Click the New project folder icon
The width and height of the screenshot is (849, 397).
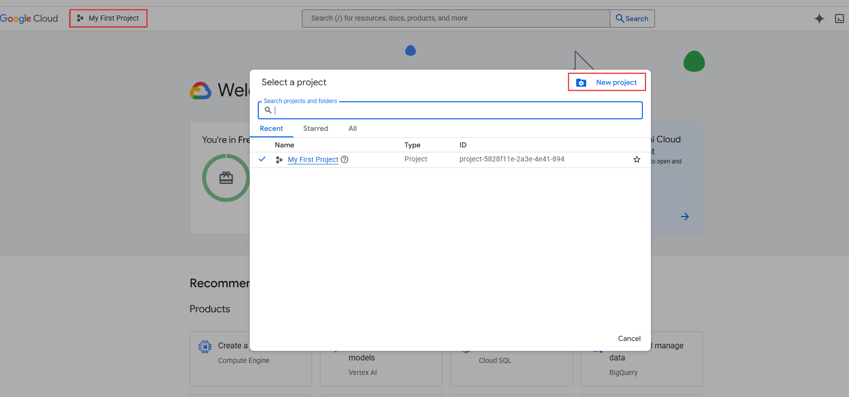pos(581,83)
